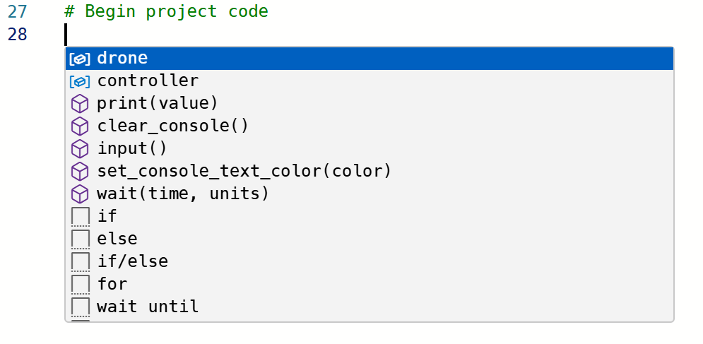This screenshot has width=703, height=344.
Task: Click the variable icon beside controller
Action: [x=81, y=81]
